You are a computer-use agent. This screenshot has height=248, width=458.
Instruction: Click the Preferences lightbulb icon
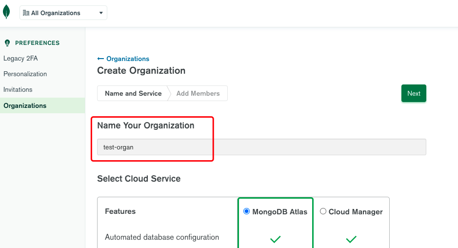pyautogui.click(x=7, y=43)
